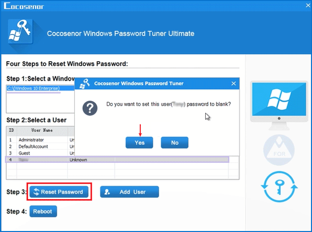The width and height of the screenshot is (312, 232).
Task: Confirm with the Yes button
Action: pos(139,142)
